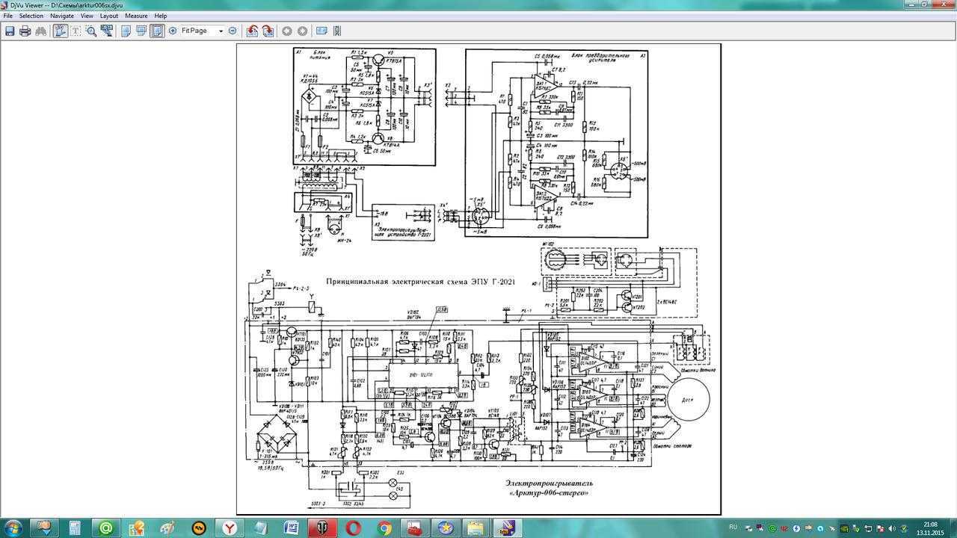The image size is (957, 538).
Task: Click the round zoom out button
Action: [x=233, y=31]
